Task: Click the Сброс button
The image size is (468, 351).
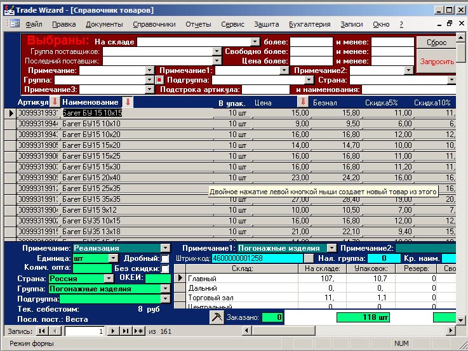Action: pyautogui.click(x=436, y=43)
